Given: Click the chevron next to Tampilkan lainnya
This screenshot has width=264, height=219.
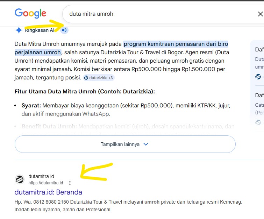Looking at the screenshot, I should (146, 144).
